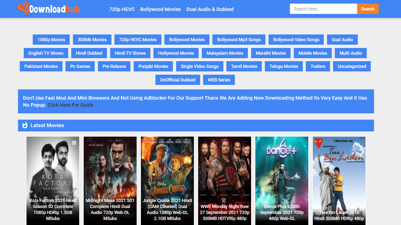Select the Mobile Movies tag
The width and height of the screenshot is (401, 225).
[x=313, y=53]
